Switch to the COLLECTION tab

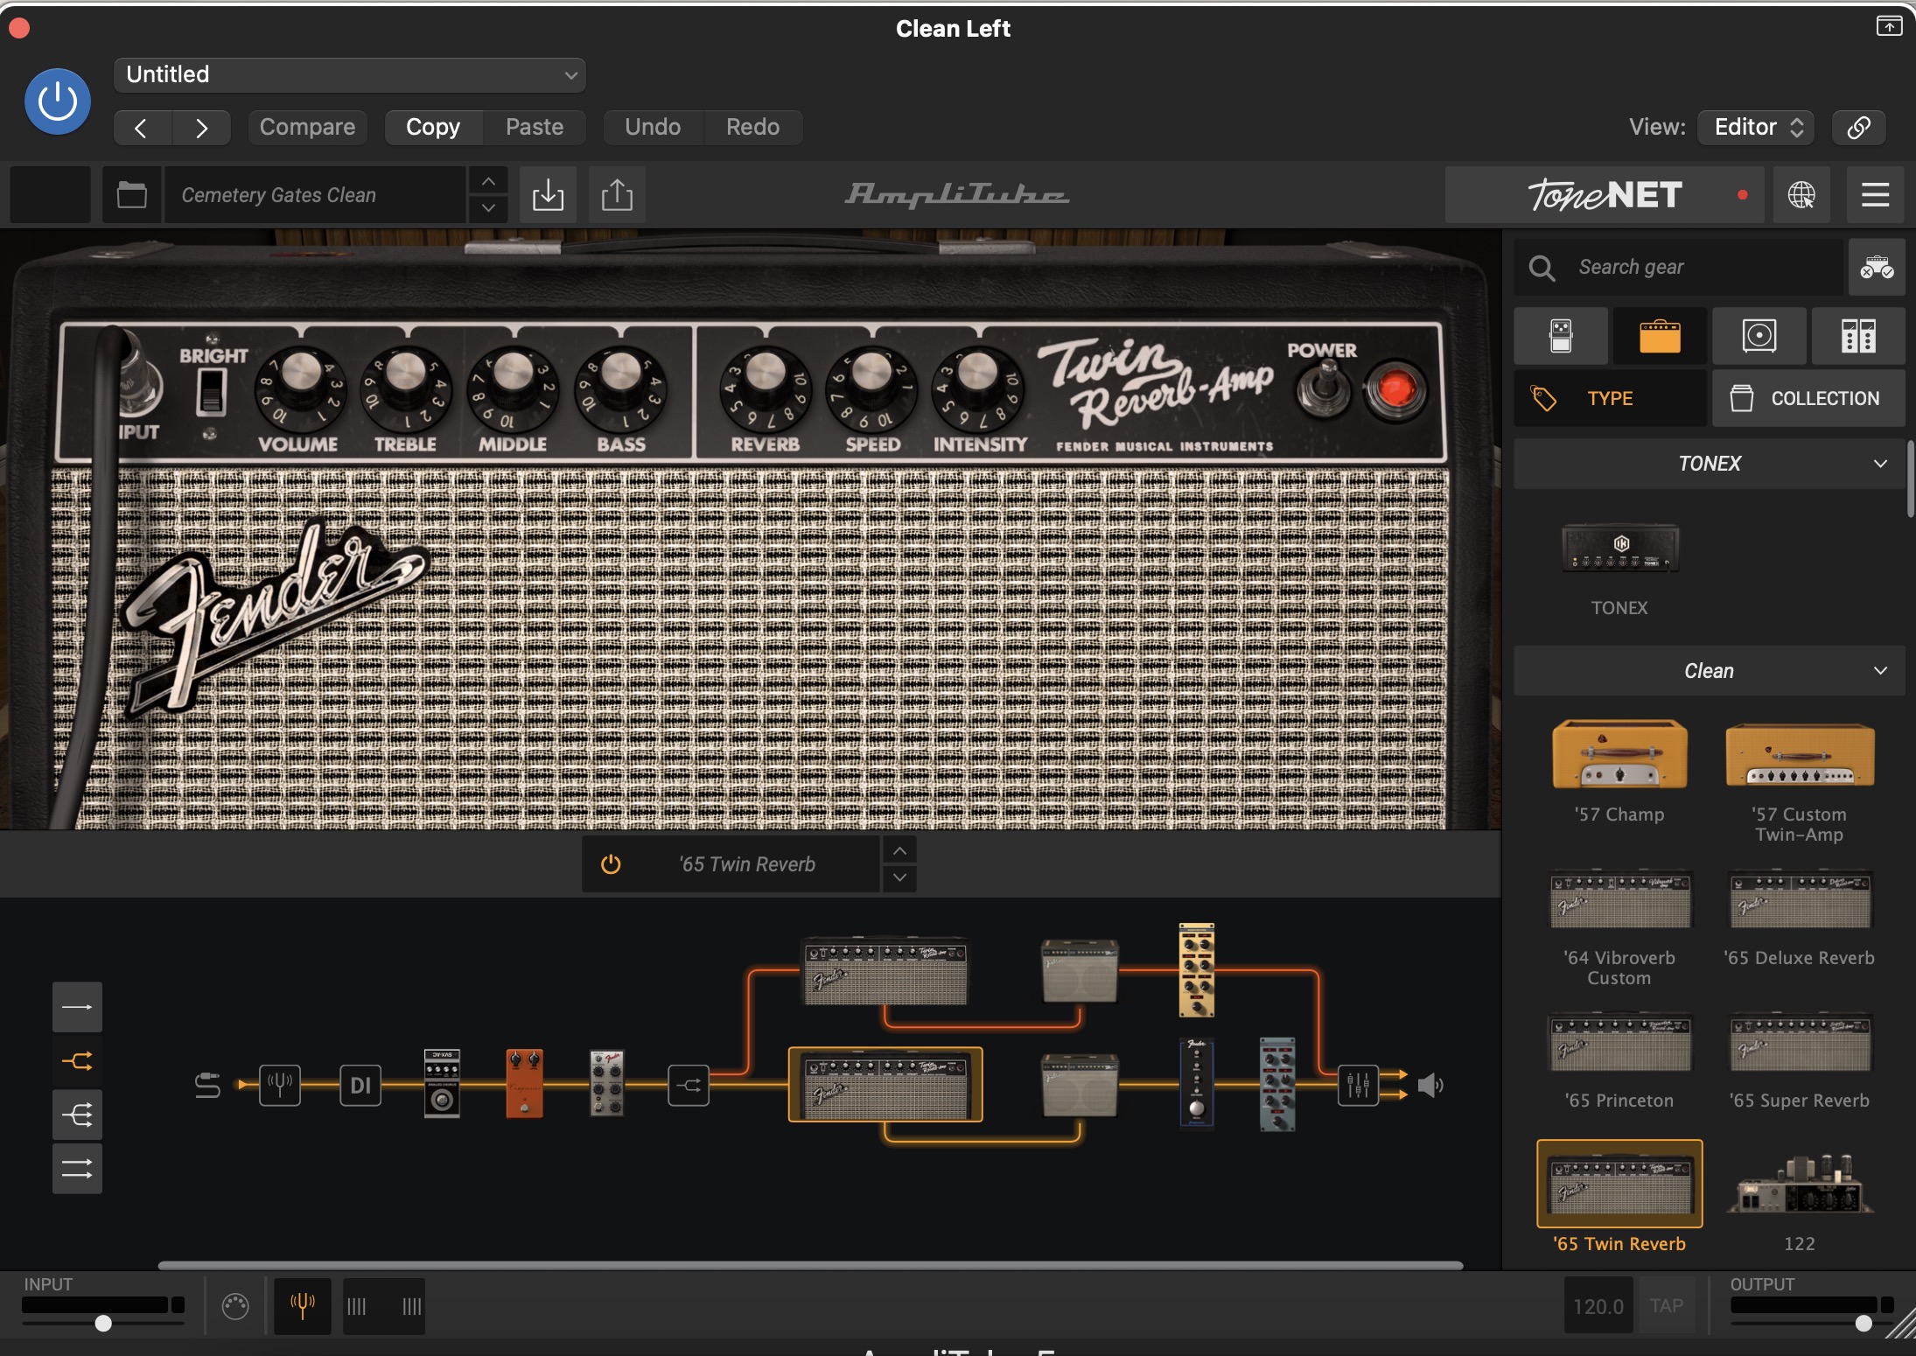coord(1808,398)
